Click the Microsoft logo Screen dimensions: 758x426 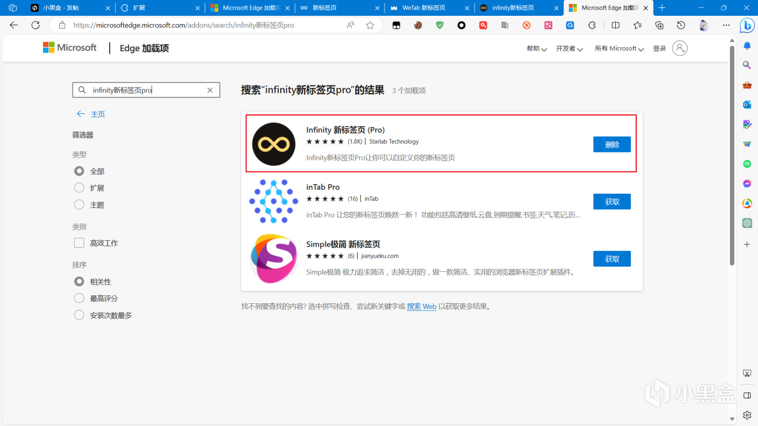tap(70, 47)
